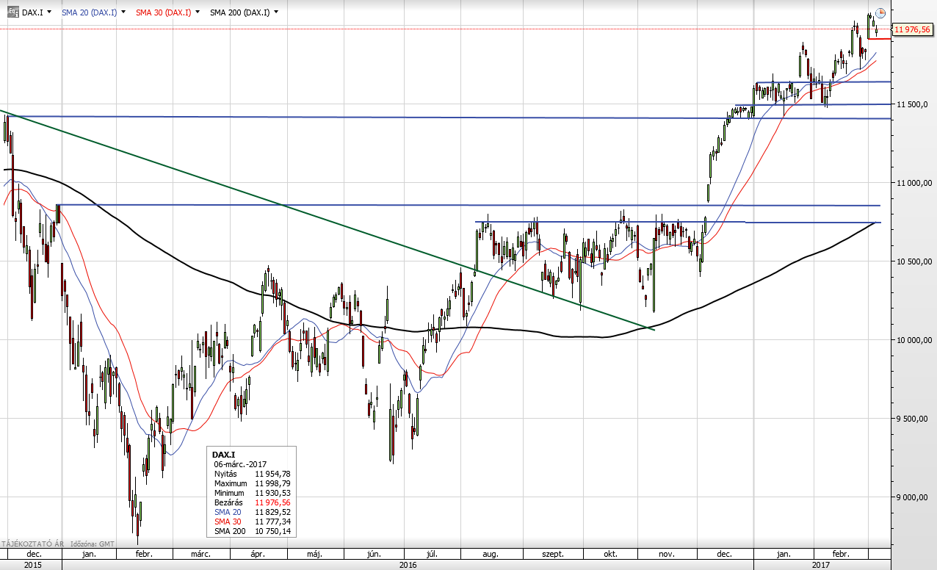Click the okt. month label on time axis

tap(609, 554)
